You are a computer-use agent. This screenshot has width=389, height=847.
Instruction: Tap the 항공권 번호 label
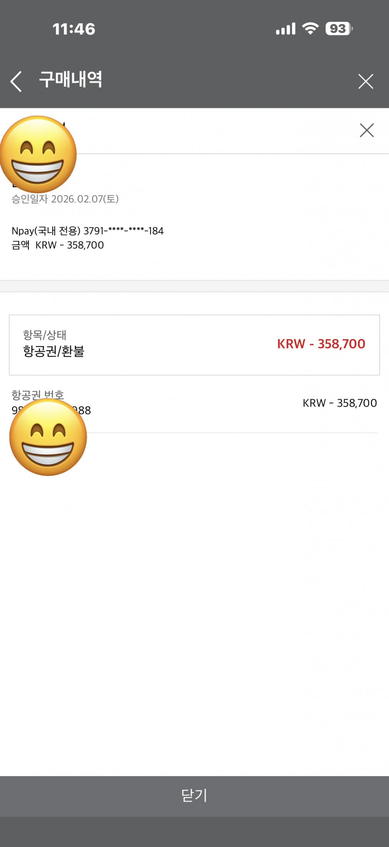[x=38, y=395]
